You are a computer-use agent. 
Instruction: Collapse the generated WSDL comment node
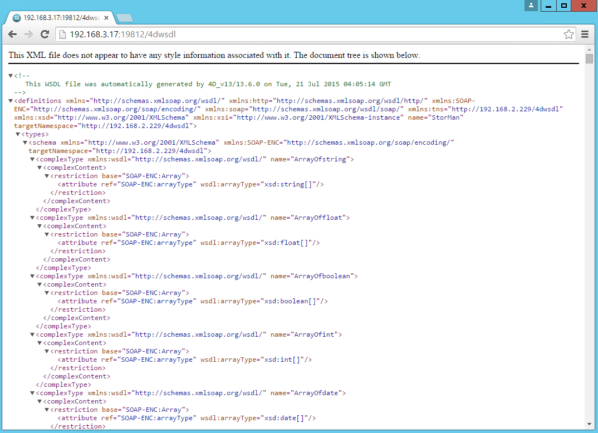[10, 75]
